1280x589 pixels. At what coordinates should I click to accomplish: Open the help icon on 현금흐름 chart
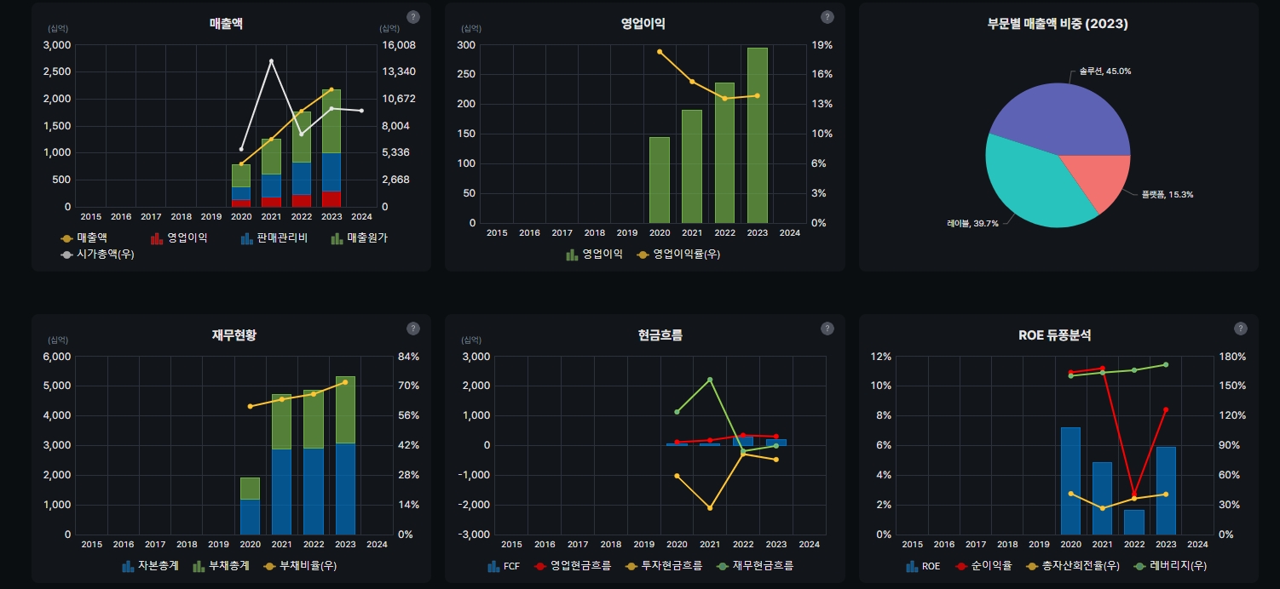point(827,329)
